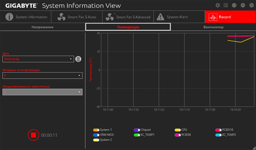Grab the resize grip in the window corner
This screenshot has height=150, width=256.
pos(254,148)
